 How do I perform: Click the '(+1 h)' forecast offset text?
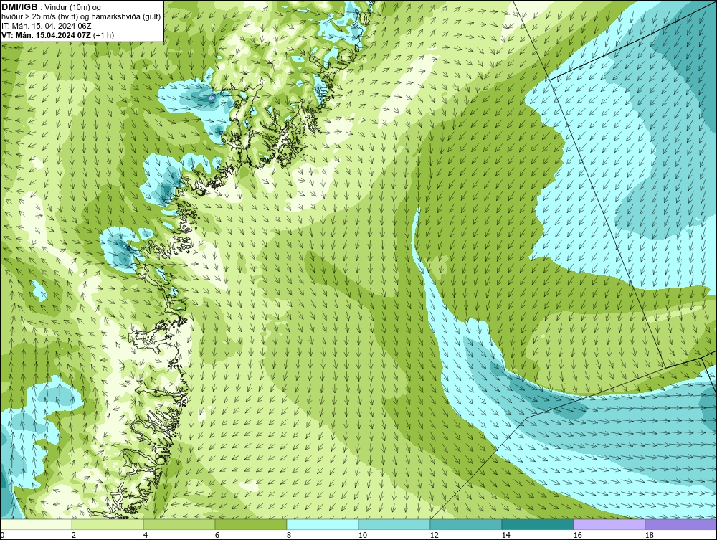point(104,35)
